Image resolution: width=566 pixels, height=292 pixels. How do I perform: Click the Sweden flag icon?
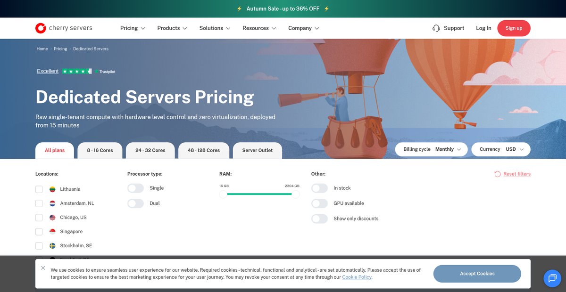click(x=53, y=246)
